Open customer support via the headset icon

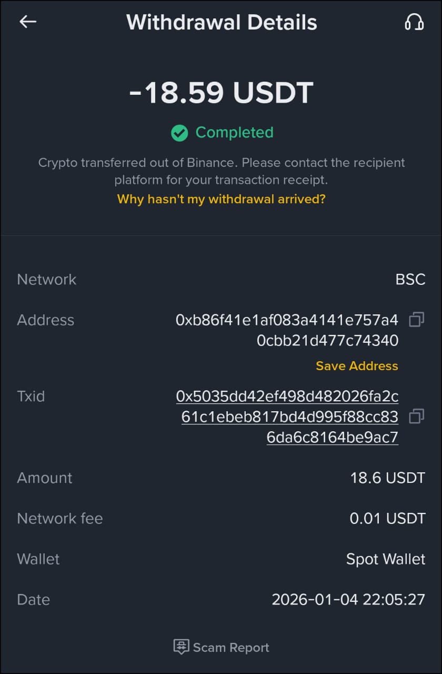(x=415, y=22)
